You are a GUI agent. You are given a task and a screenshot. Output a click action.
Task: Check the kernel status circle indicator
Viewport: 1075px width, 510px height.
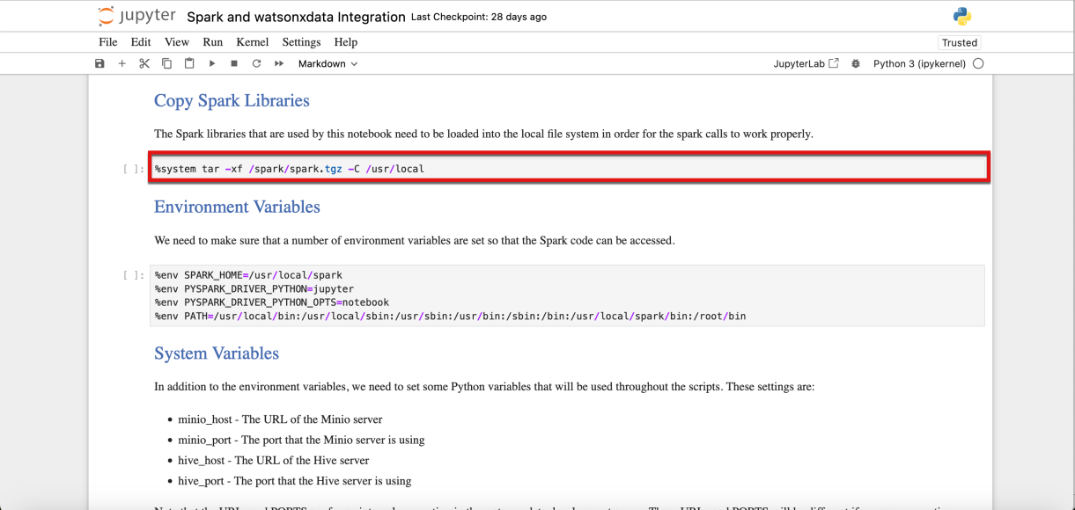tap(978, 63)
